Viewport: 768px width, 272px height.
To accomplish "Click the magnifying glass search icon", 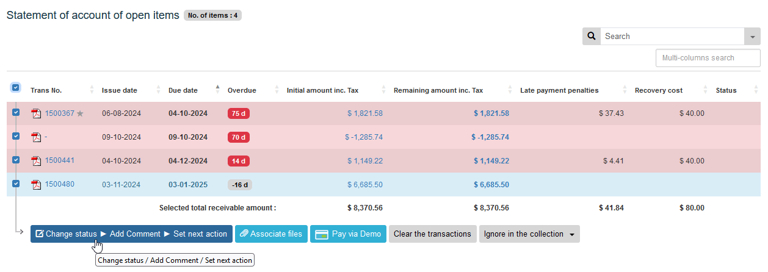I will point(591,37).
